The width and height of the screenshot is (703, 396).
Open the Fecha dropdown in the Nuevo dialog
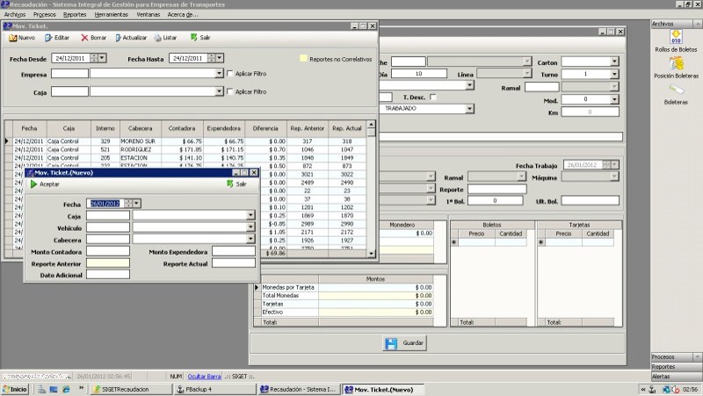(137, 204)
